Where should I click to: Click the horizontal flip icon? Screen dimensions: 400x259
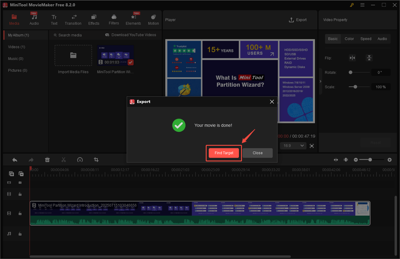coord(352,58)
